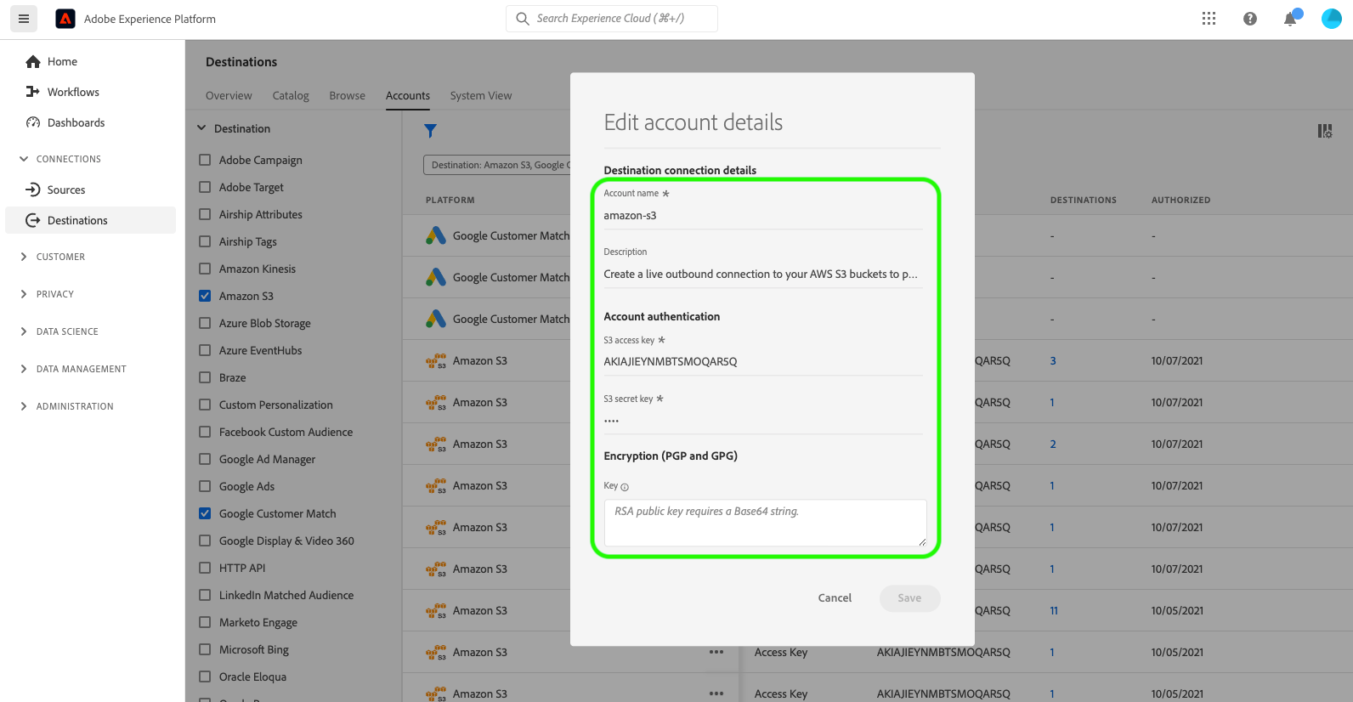Click the encryption Key text area
Screen dimensions: 1353x702
pos(765,523)
